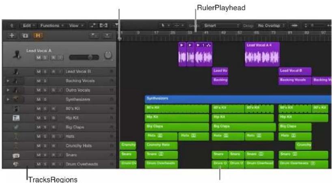Click the Synthesizers track icon

click(16, 99)
